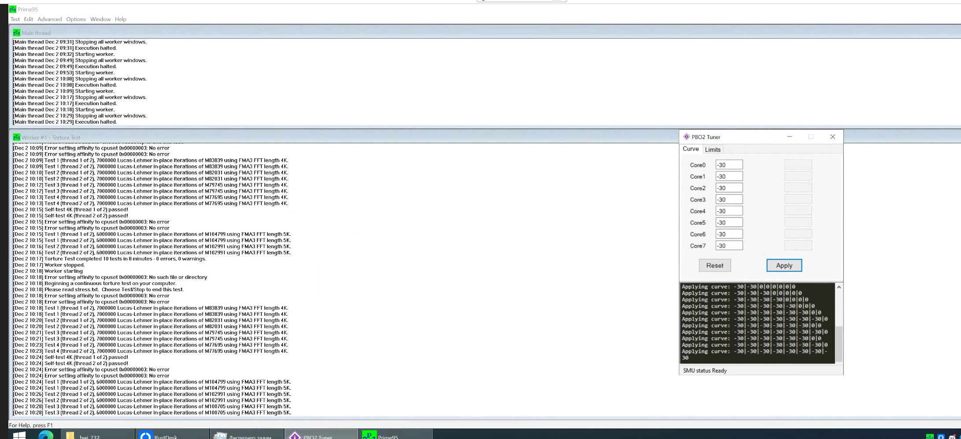961x439 pixels.
Task: Click the RustDesk system tray icon
Action: coord(941,436)
